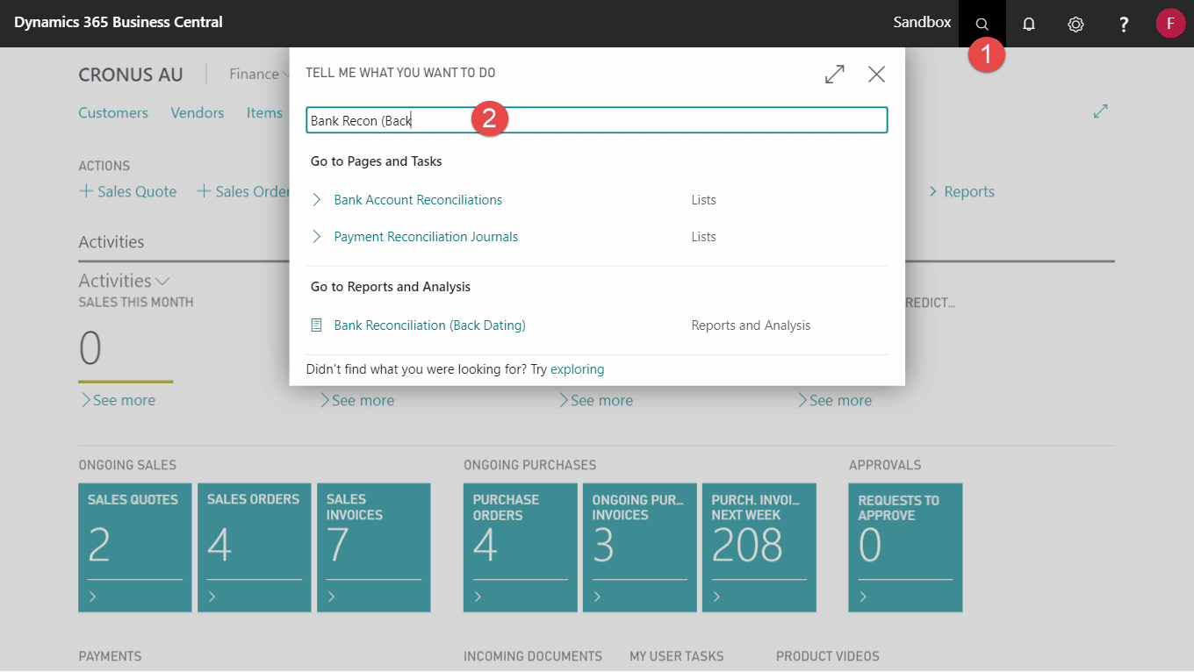Click the Sales This Month value 0
The height and width of the screenshot is (672, 1194).
90,349
